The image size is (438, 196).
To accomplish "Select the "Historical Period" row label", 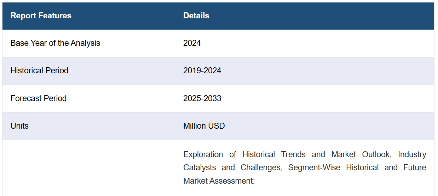I will click(x=39, y=71).
